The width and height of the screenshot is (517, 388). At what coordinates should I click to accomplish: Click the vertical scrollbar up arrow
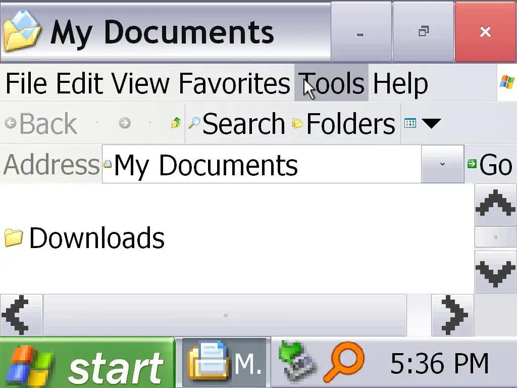pyautogui.click(x=495, y=205)
